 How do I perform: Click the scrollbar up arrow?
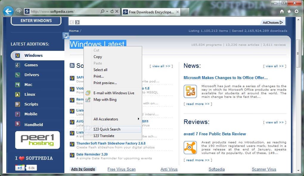pos(298,19)
